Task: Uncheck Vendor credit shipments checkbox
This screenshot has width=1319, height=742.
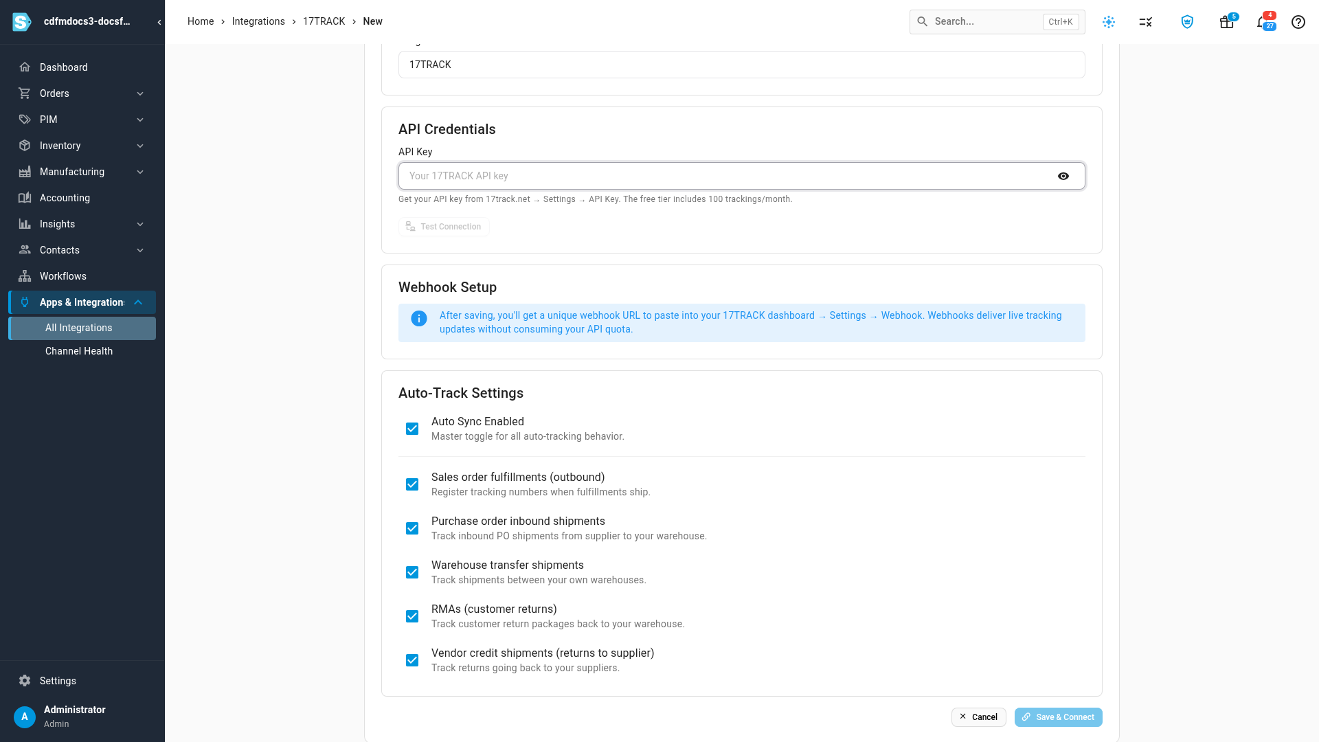Action: click(412, 660)
